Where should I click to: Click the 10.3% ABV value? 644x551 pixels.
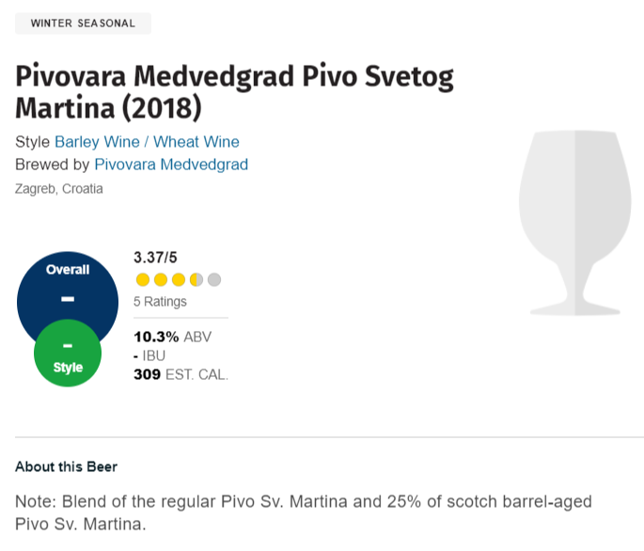pyautogui.click(x=172, y=337)
